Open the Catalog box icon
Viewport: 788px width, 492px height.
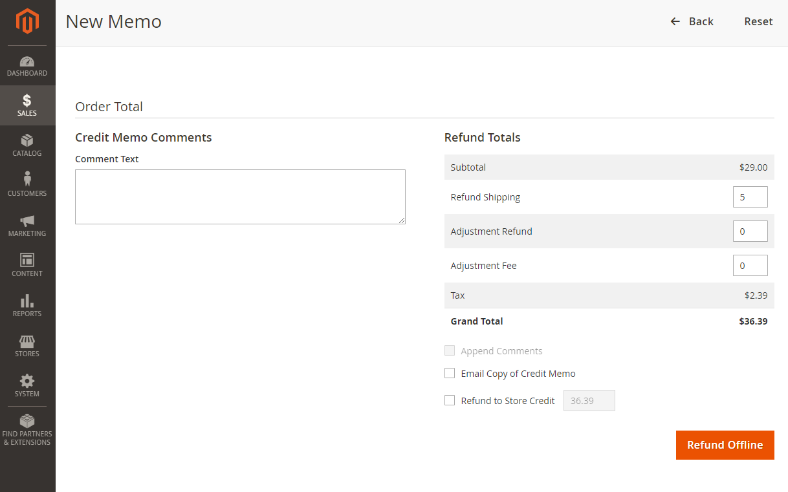coord(27,140)
